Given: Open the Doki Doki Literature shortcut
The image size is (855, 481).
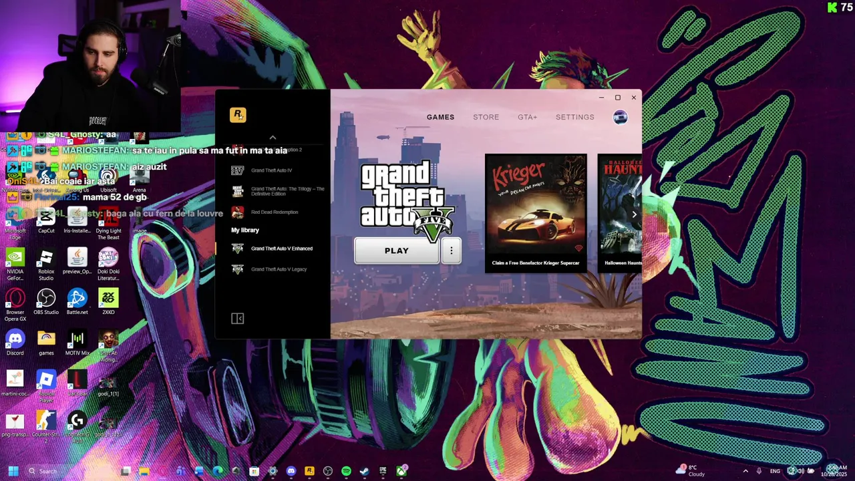Looking at the screenshot, I should 108,265.
